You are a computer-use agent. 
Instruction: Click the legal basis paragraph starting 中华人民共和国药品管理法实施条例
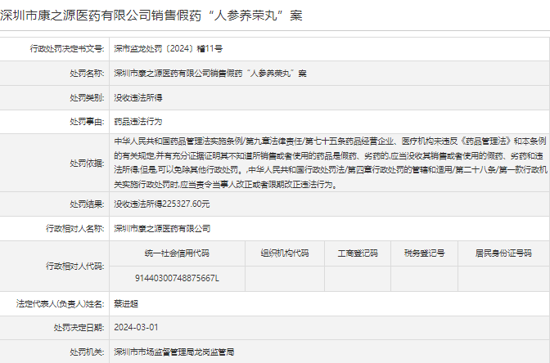tap(331, 163)
